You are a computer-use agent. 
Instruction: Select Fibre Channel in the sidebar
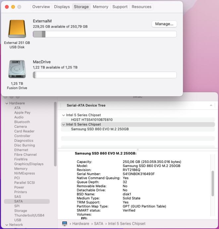coord(26,155)
